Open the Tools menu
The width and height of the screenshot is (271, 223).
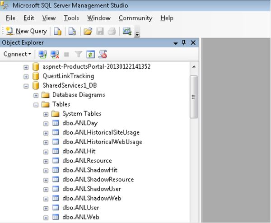71,18
